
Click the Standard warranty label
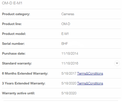click(x=17, y=63)
